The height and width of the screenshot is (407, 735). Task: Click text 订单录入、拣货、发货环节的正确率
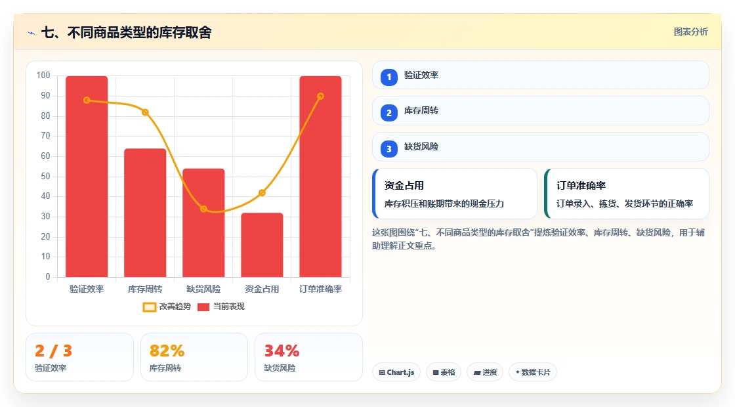(x=624, y=203)
